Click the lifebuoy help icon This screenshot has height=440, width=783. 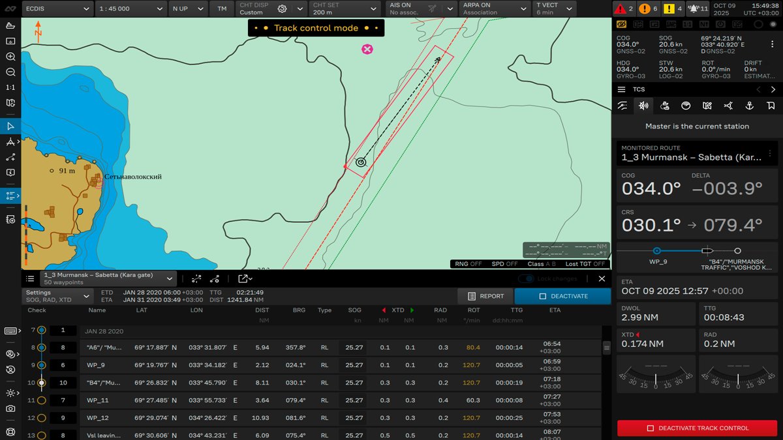point(10,432)
